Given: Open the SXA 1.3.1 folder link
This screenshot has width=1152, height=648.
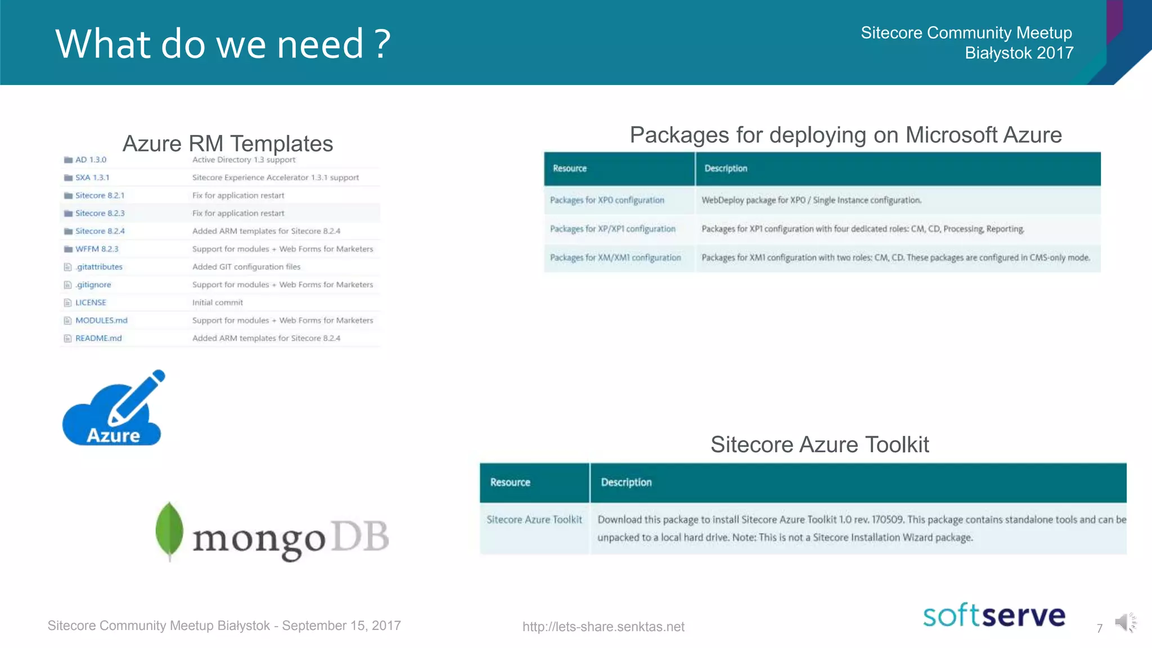Looking at the screenshot, I should pyautogui.click(x=92, y=178).
